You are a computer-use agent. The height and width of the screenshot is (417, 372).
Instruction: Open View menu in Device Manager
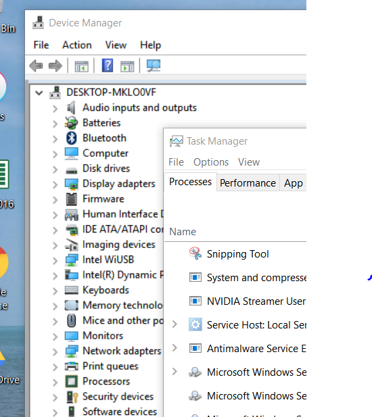(x=116, y=45)
